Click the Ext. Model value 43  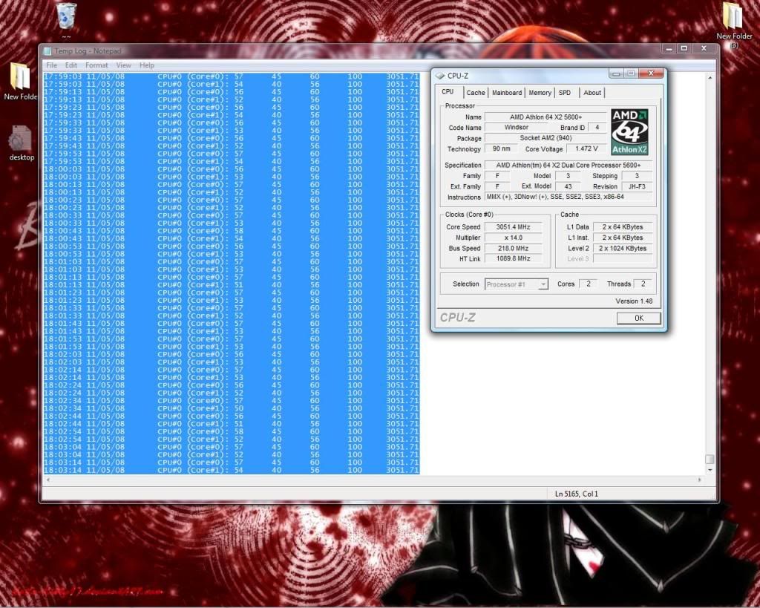tap(568, 186)
